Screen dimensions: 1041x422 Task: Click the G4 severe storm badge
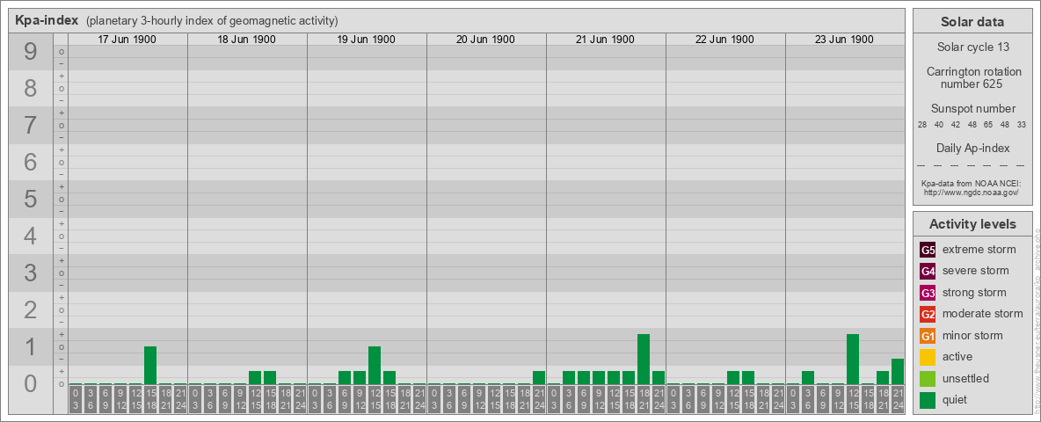click(x=928, y=271)
